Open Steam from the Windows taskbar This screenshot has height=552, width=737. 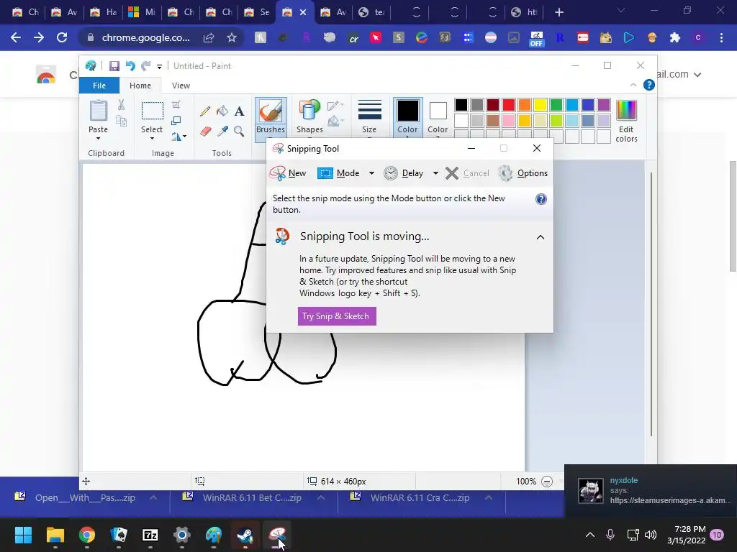tap(245, 535)
